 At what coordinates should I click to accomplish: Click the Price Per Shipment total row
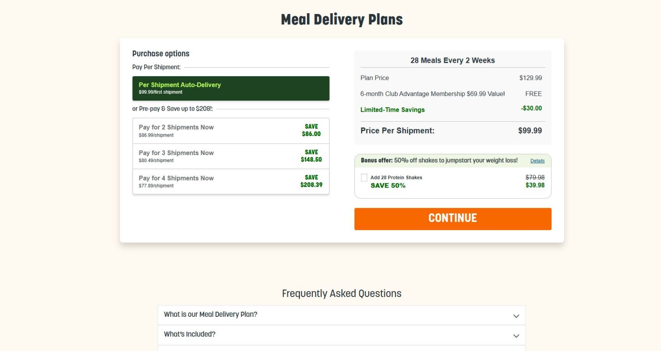451,131
